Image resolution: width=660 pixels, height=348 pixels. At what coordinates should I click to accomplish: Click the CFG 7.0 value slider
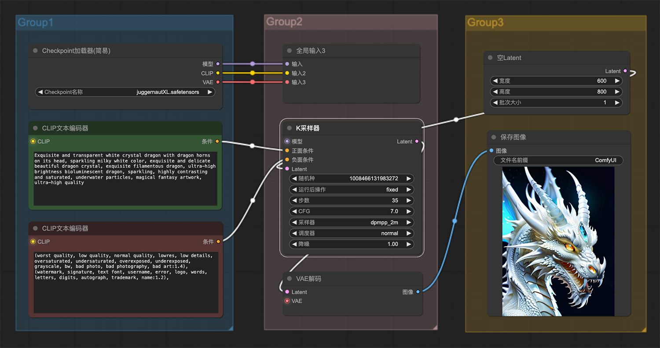[352, 211]
